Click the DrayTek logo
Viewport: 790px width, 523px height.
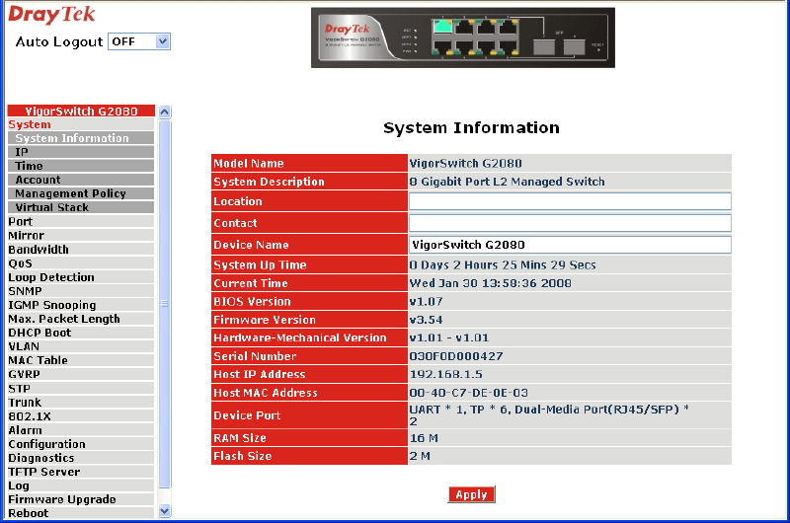coord(51,15)
